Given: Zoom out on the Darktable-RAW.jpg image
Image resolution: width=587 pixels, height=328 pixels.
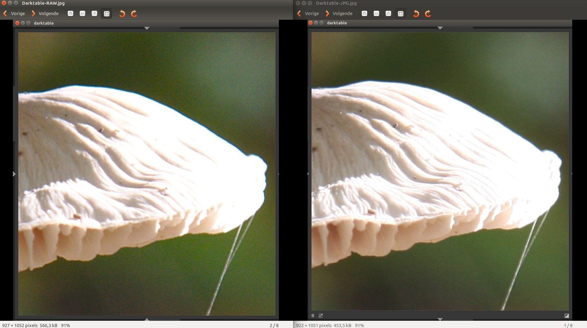Looking at the screenshot, I should coord(82,13).
